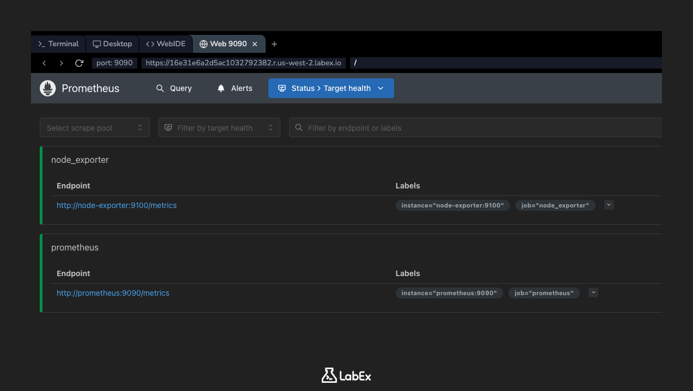Screen dimensions: 693x391
Task: Click the browser back arrow icon
Action: point(44,63)
